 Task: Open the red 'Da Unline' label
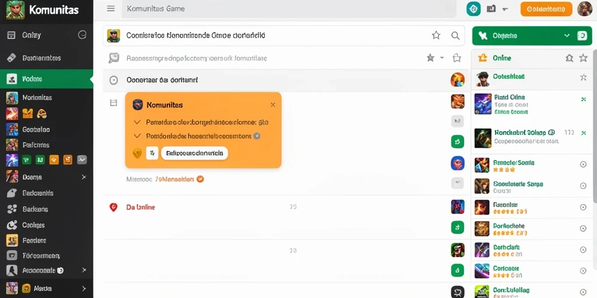[141, 207]
